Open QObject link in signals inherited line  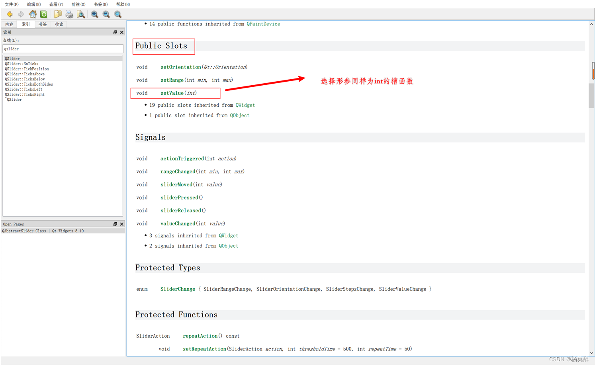[x=229, y=246]
